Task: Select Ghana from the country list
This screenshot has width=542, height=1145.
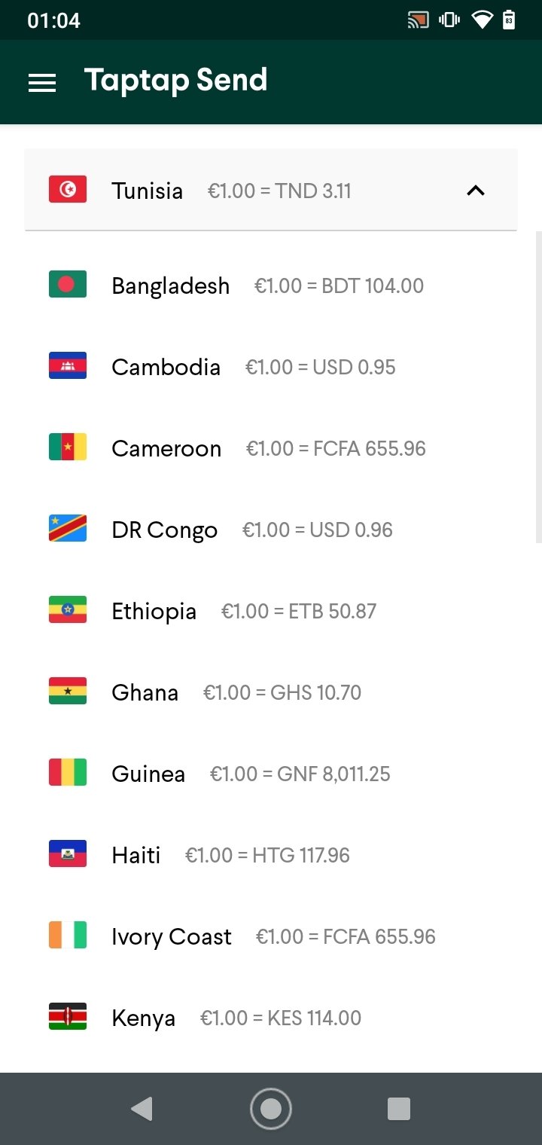Action: pos(145,692)
